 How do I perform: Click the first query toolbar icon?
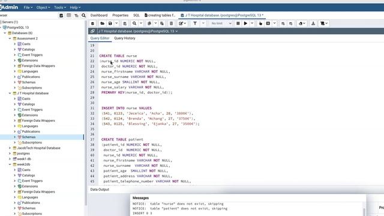[92, 23]
